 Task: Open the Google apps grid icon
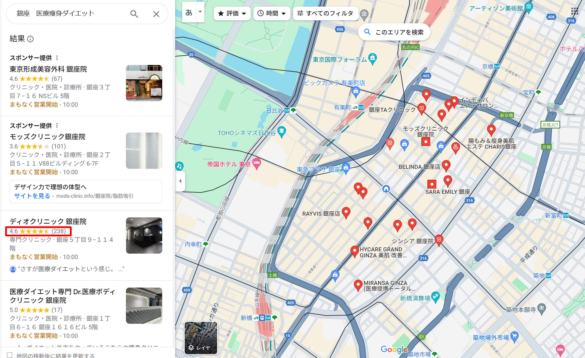click(x=575, y=11)
